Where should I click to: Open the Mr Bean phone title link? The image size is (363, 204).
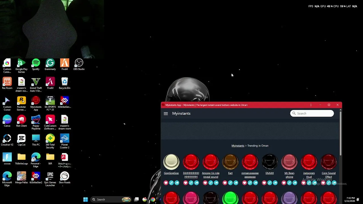(x=289, y=175)
